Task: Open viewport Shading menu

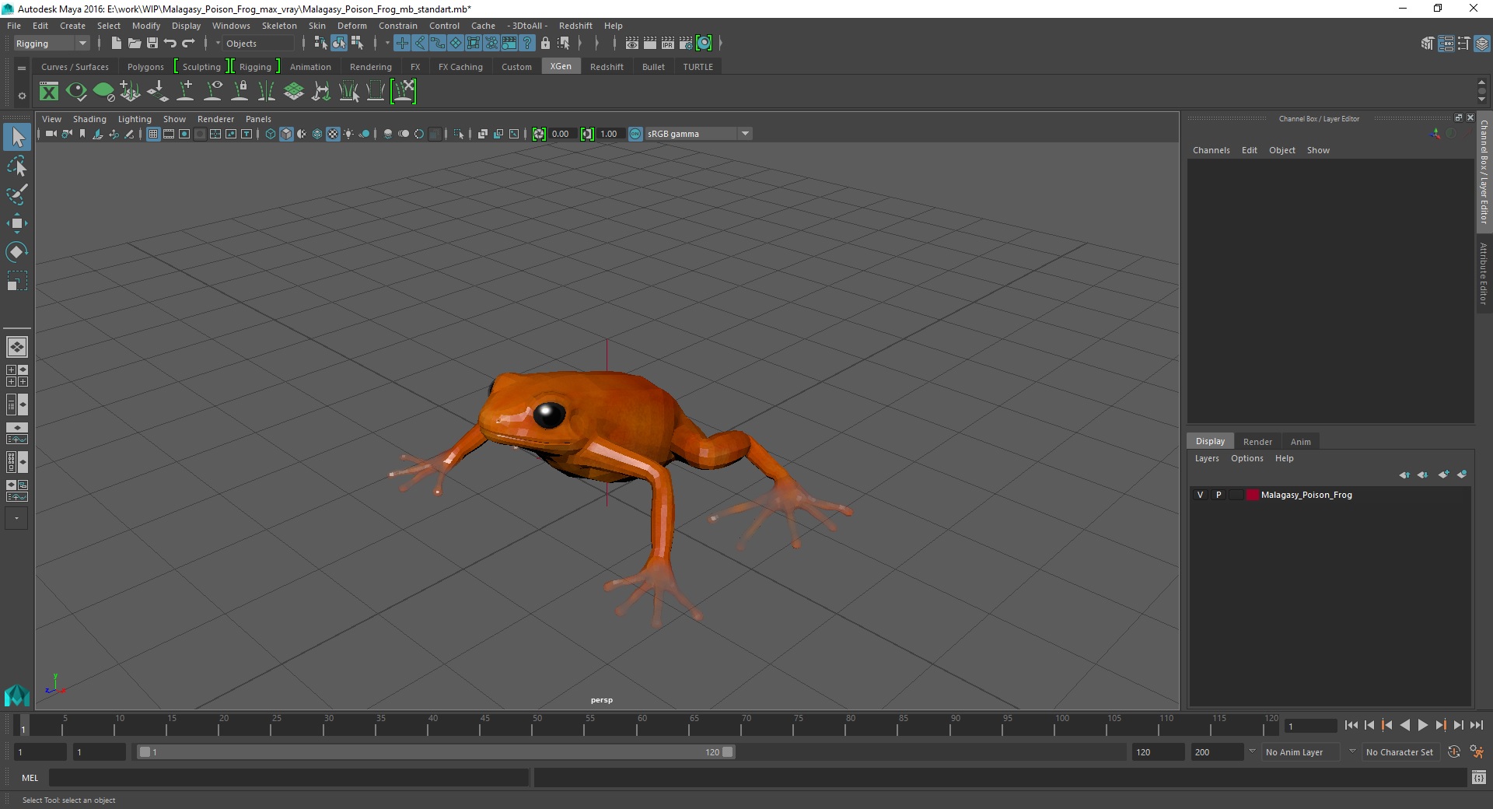Action: coord(89,119)
